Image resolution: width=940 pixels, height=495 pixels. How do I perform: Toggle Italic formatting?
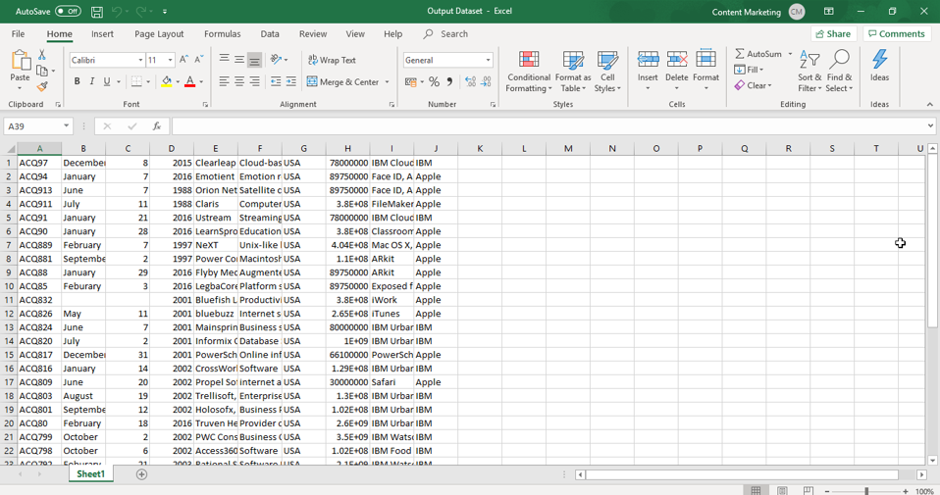pos(91,81)
